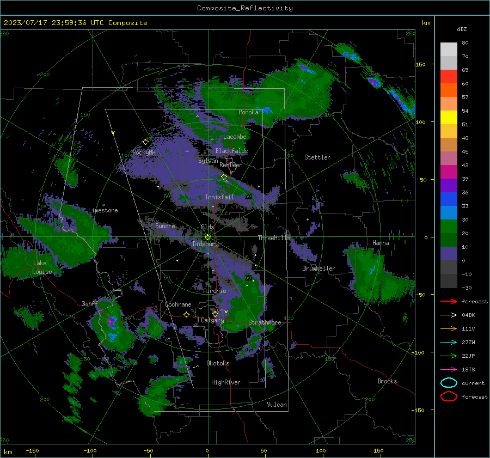Click the ThreeHills label
Image resolution: width=490 pixels, height=458 pixels.
pos(274,238)
